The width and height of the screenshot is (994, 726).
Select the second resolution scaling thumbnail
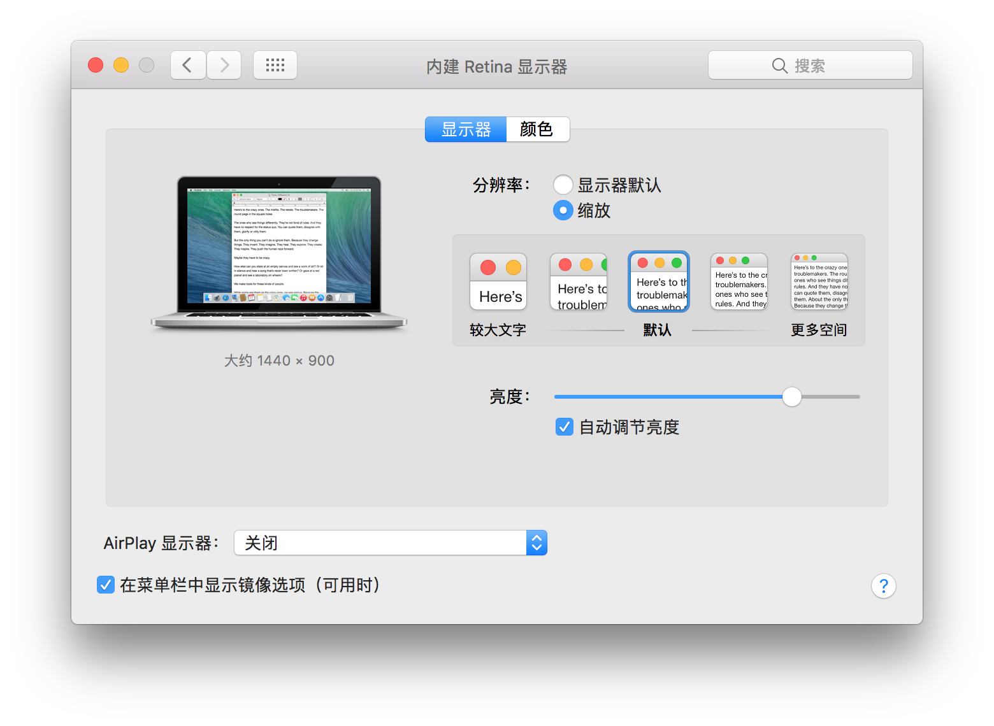[579, 281]
